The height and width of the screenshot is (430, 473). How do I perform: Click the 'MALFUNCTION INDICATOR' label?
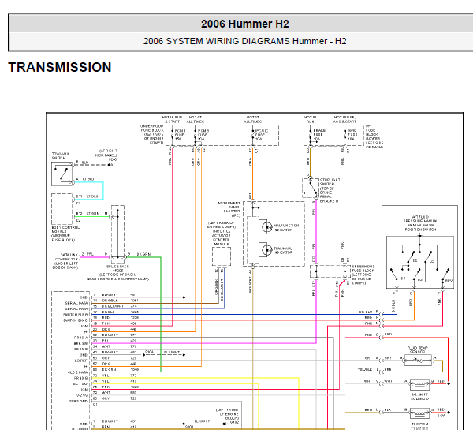286,228
